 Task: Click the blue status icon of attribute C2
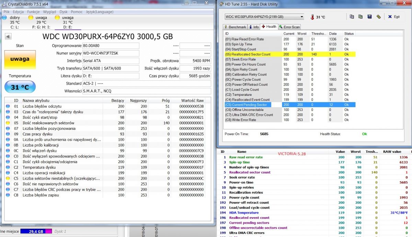(8, 167)
